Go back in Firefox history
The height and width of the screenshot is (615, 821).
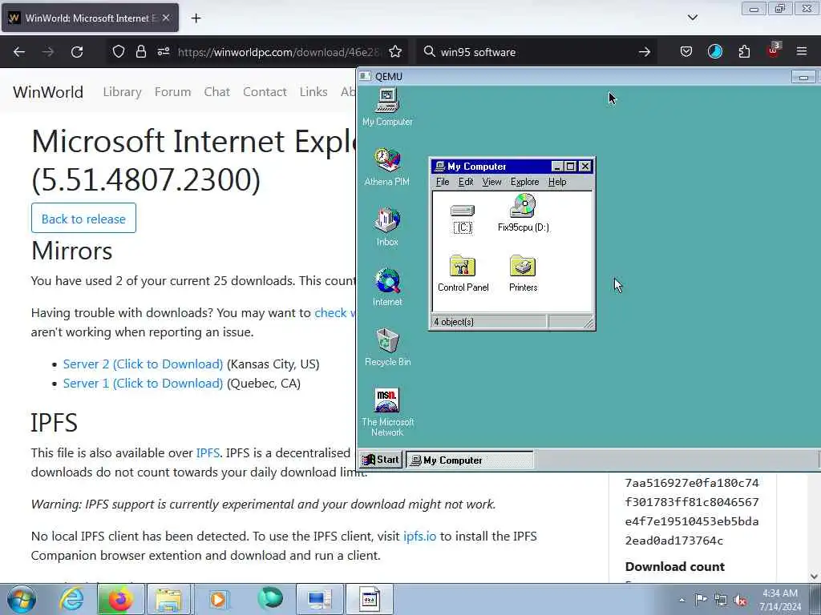click(x=19, y=52)
